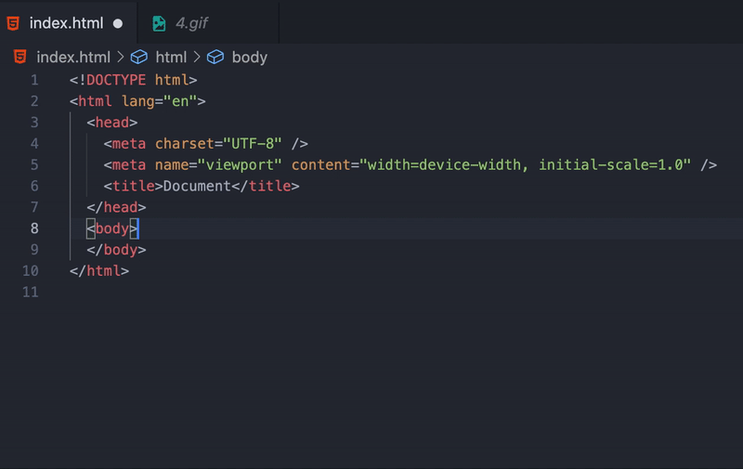Place cursor in DOCTYPE text
743x469 pixels.
(116, 80)
